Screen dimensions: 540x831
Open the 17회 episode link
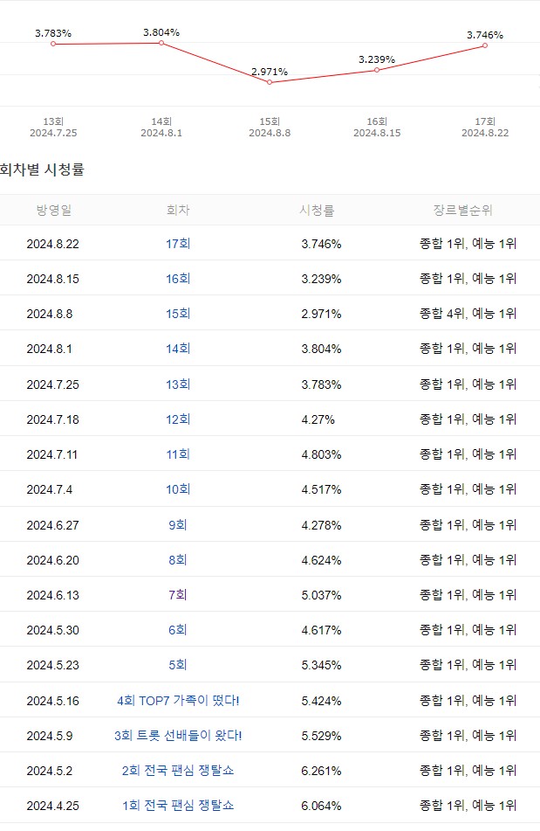pos(178,244)
